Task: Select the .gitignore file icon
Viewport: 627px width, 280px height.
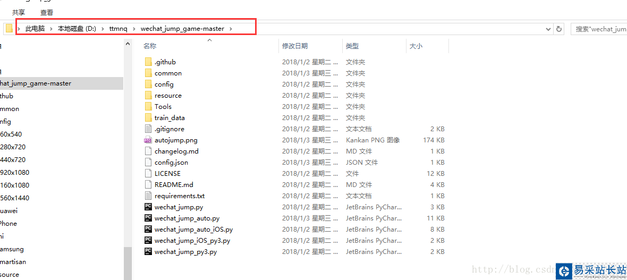Action: coord(148,129)
